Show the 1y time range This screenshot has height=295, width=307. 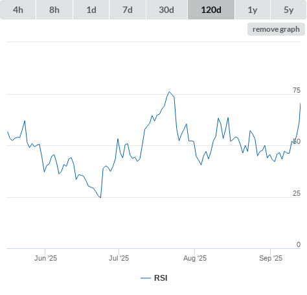coord(253,10)
